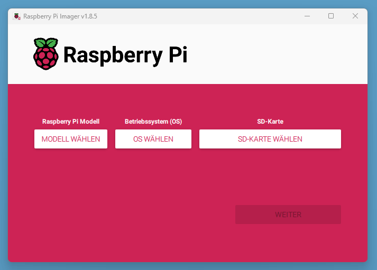
Task: Click the 'Raspberry Pi Imager v1.8.5' title text
Action: [60, 16]
